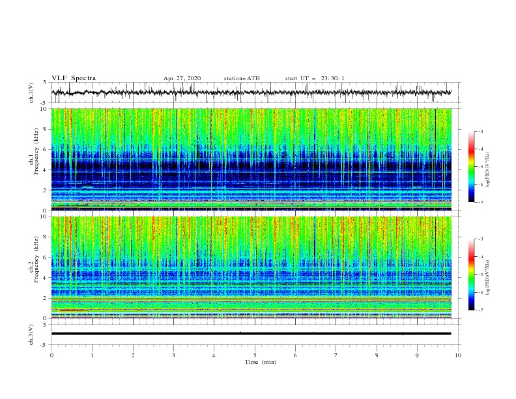
Task: Click the 'ch.3(V)' axis label
Action: (31, 334)
